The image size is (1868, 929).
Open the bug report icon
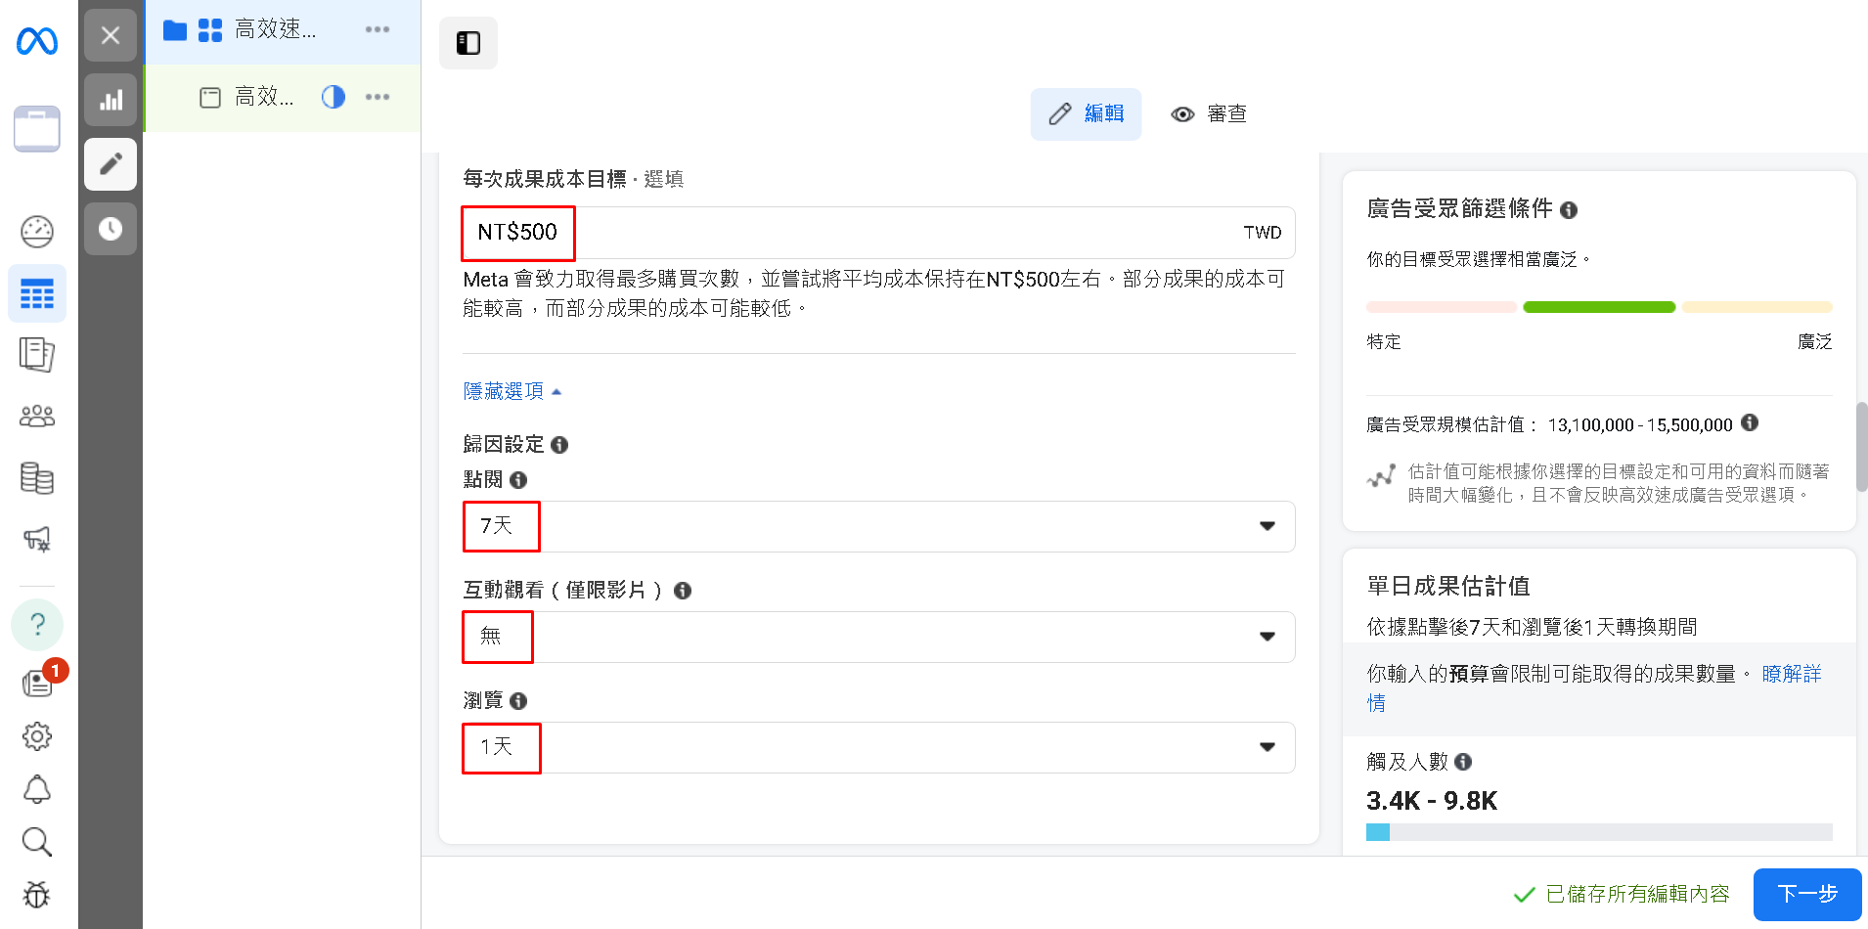(x=37, y=894)
